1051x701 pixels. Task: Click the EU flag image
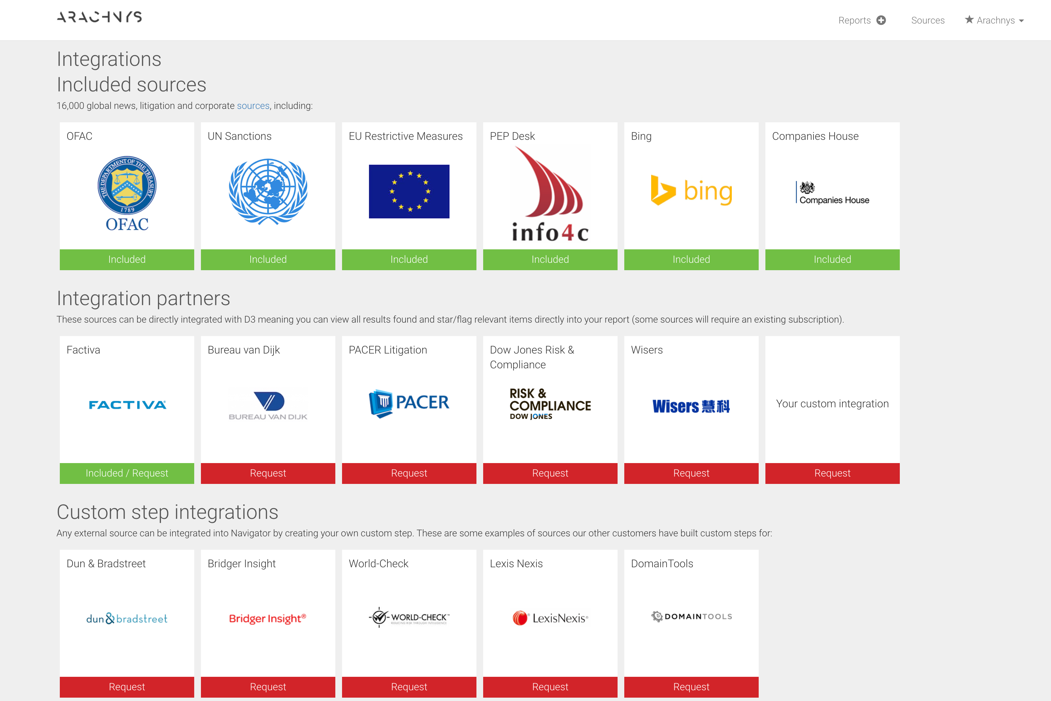click(x=409, y=191)
